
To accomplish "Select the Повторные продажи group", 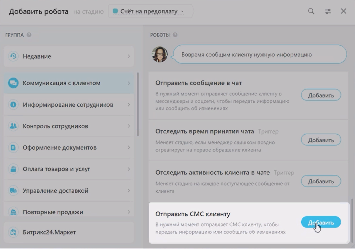I will tap(53, 212).
